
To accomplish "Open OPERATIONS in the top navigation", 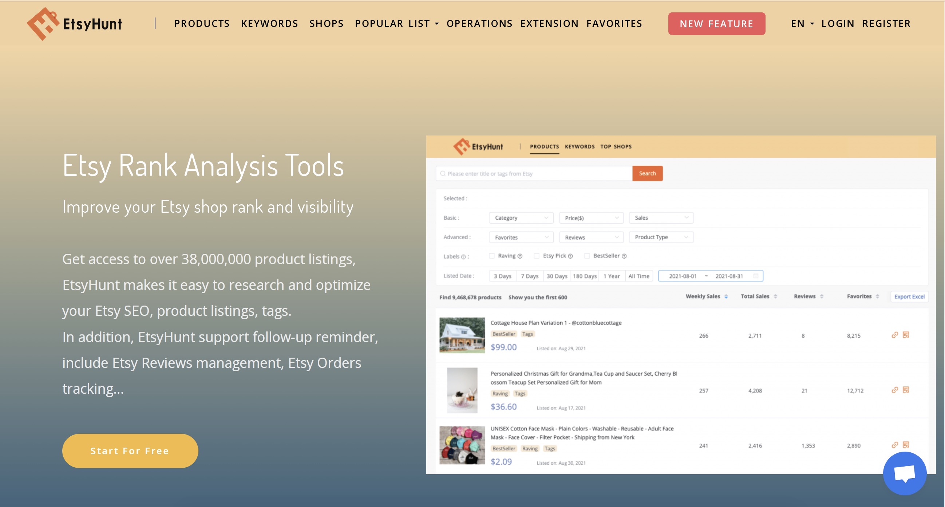I will point(479,24).
